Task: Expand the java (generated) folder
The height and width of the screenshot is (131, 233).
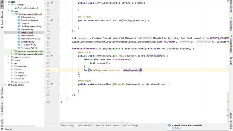Action: [9, 57]
